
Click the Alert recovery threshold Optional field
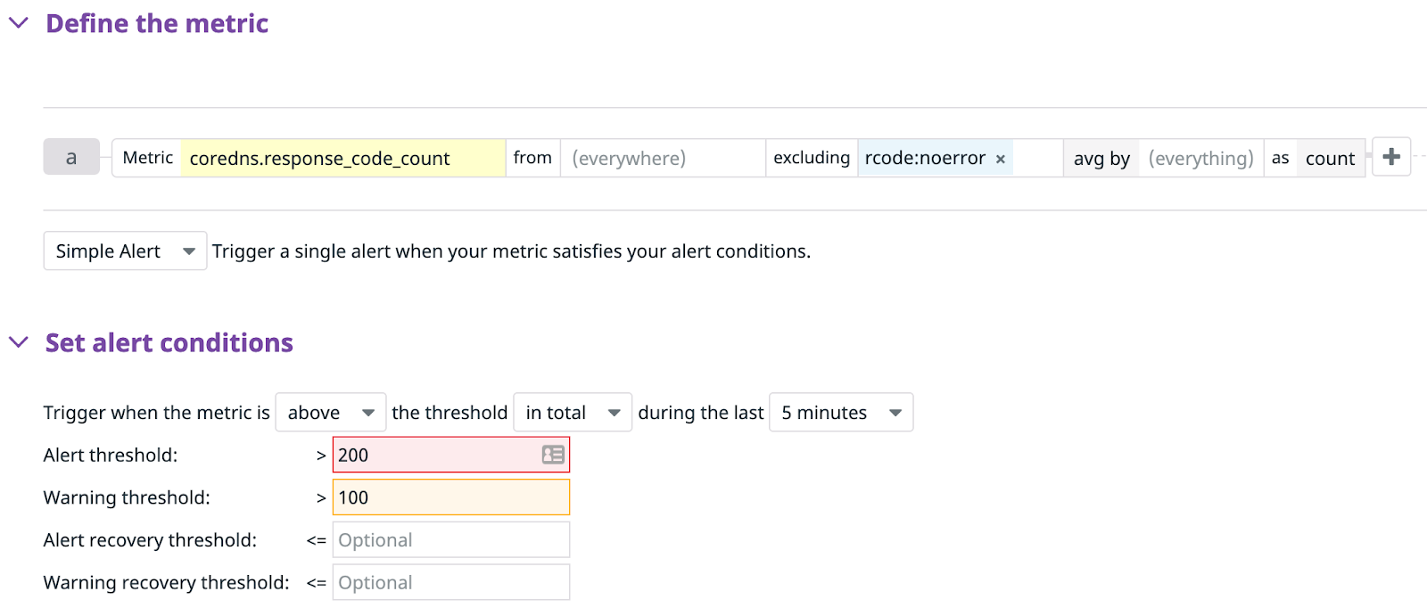click(451, 540)
